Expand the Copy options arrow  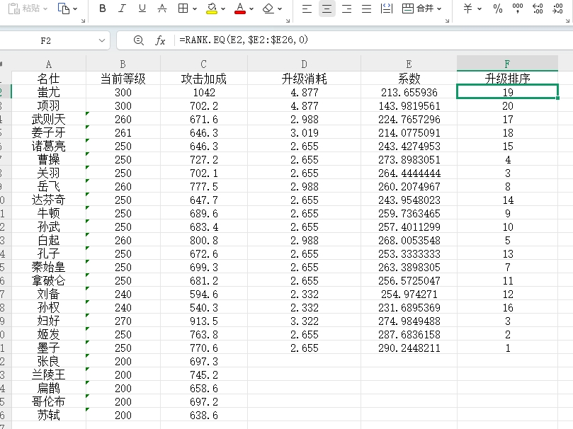point(75,8)
